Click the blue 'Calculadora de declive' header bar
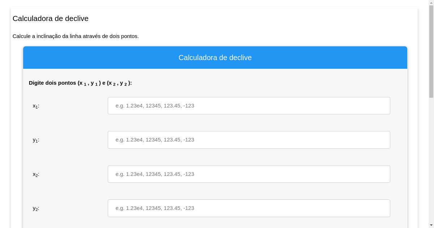Screen dimensions: 434x228 coord(215,58)
